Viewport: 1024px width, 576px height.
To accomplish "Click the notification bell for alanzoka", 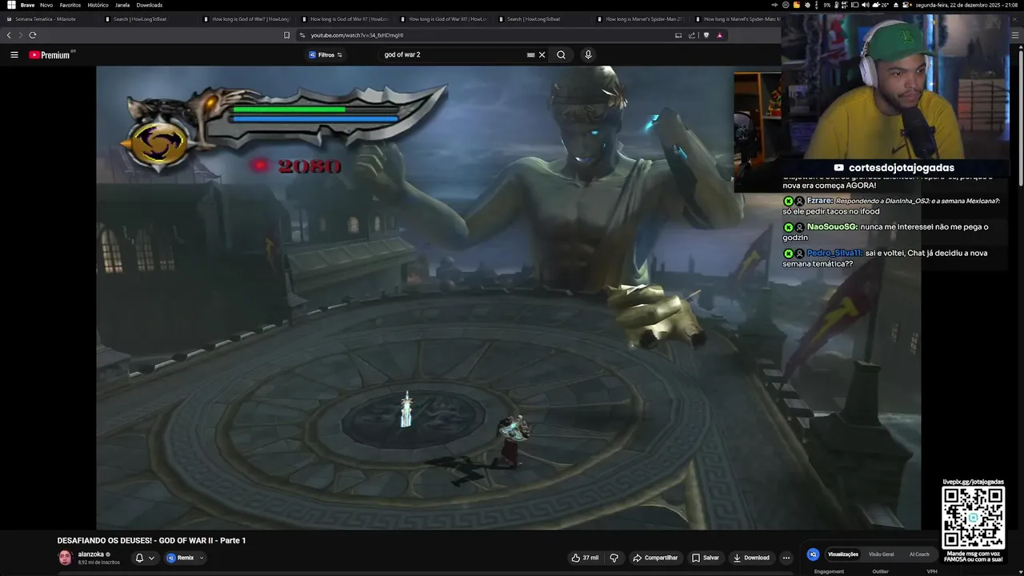I will (139, 558).
